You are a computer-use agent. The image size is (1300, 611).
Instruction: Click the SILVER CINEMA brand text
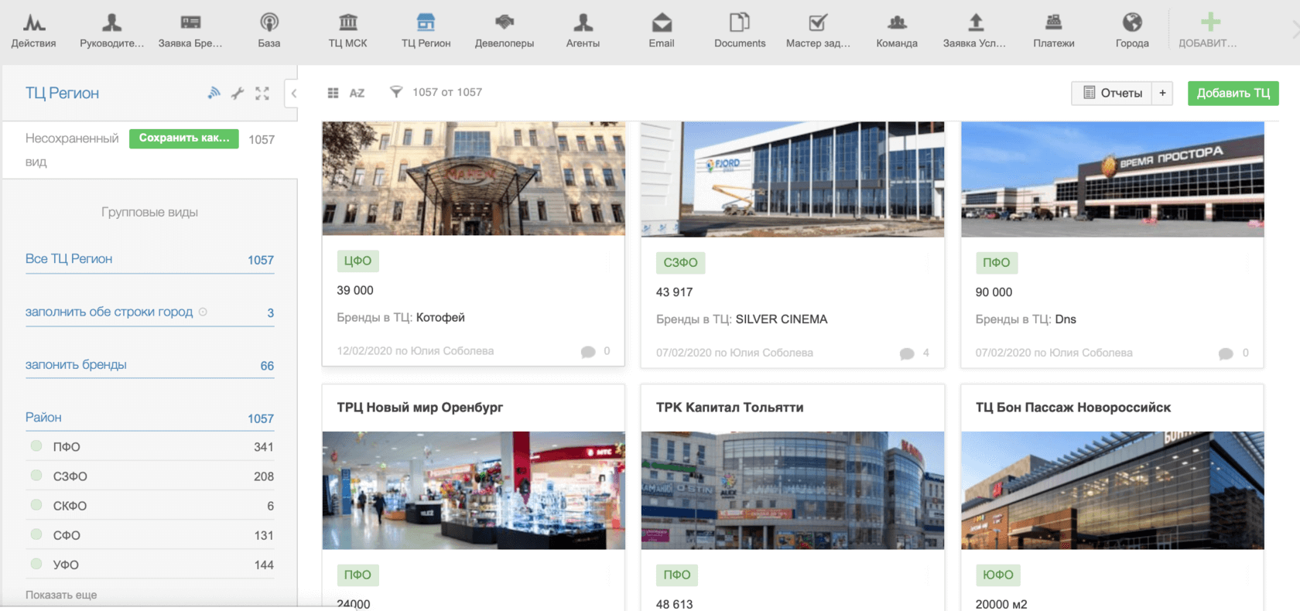[782, 319]
